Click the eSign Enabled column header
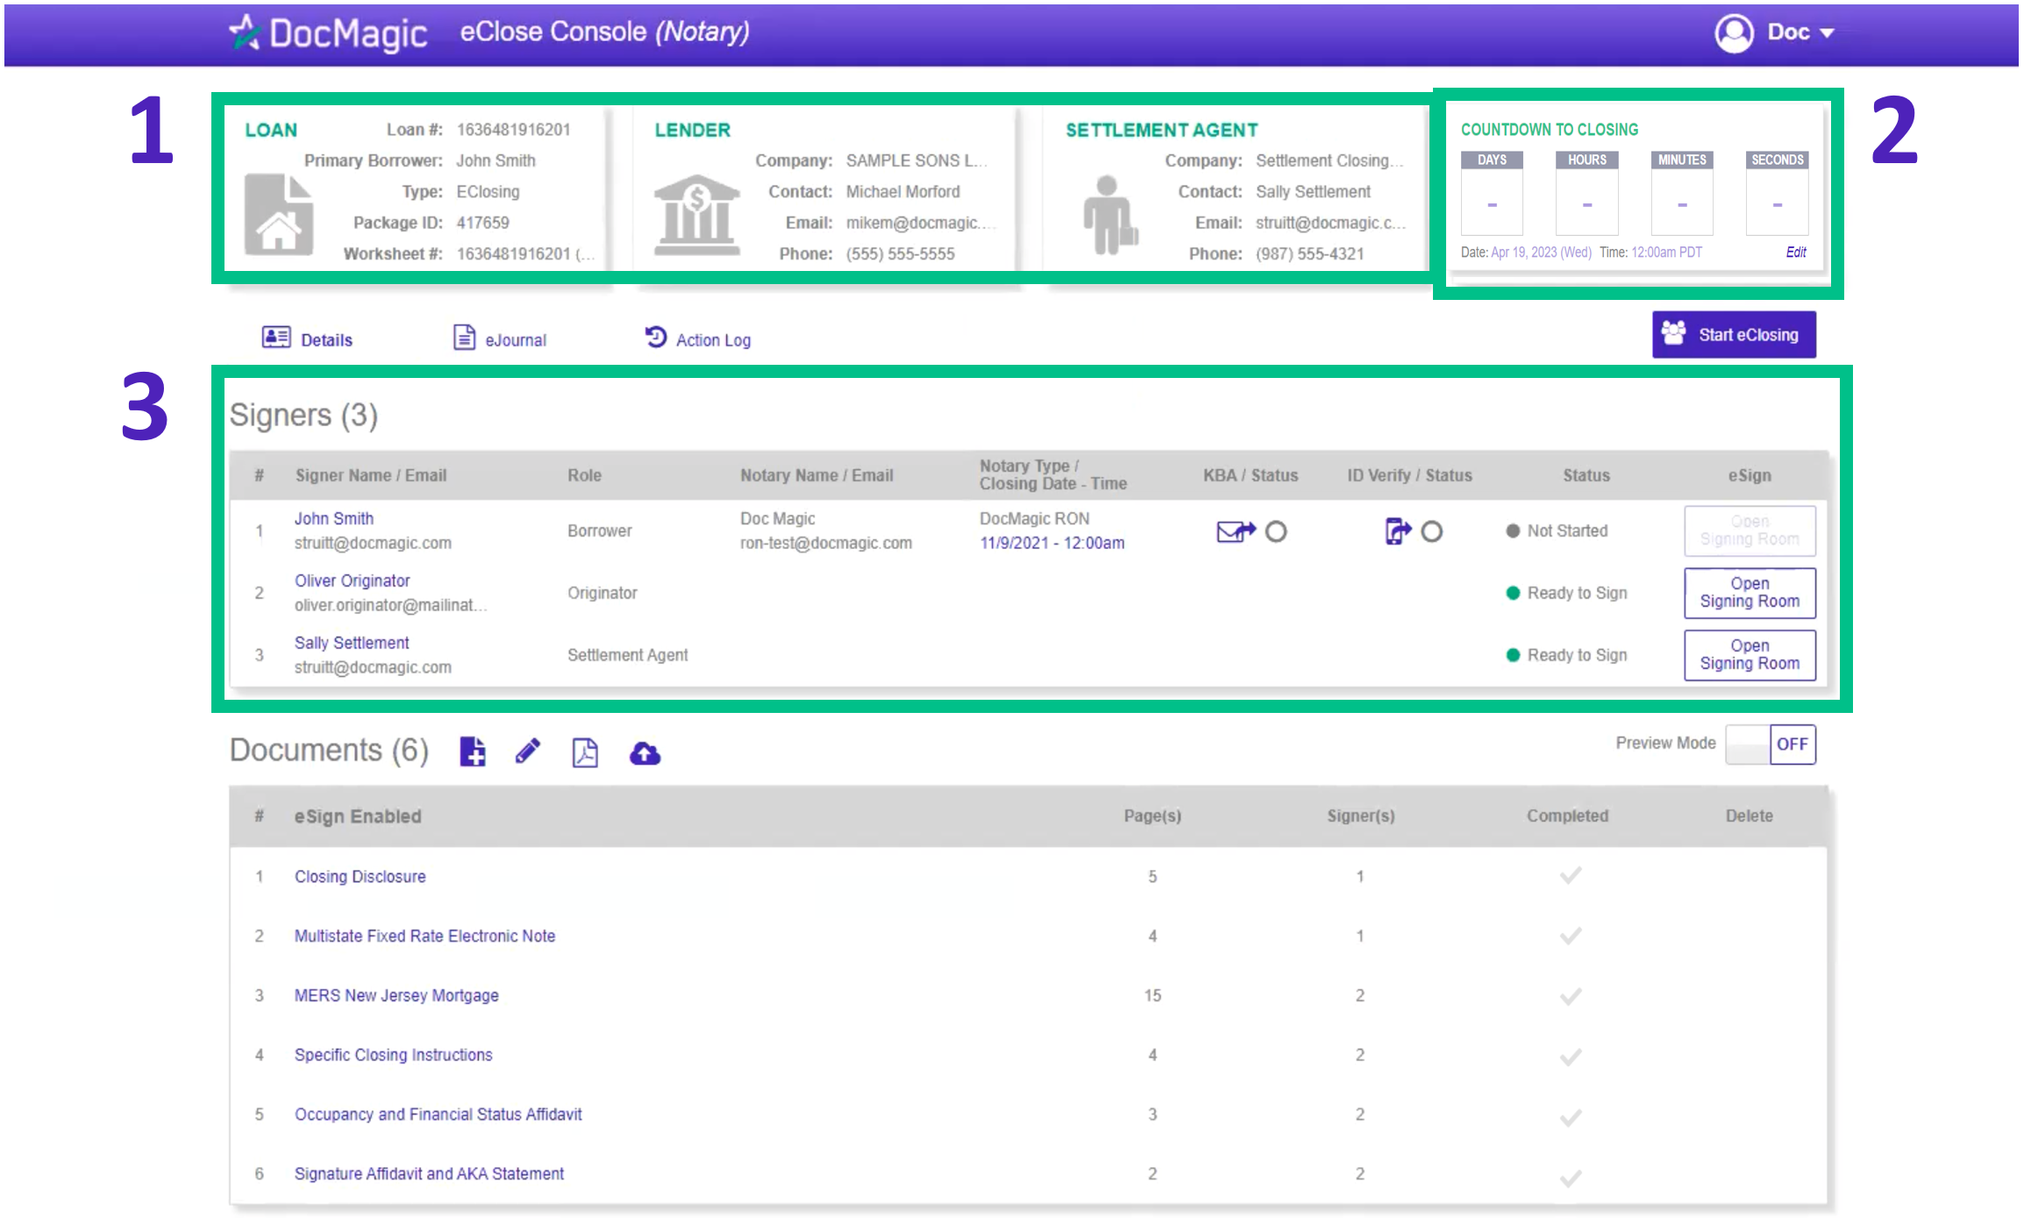This screenshot has width=2024, height=1218. [358, 817]
